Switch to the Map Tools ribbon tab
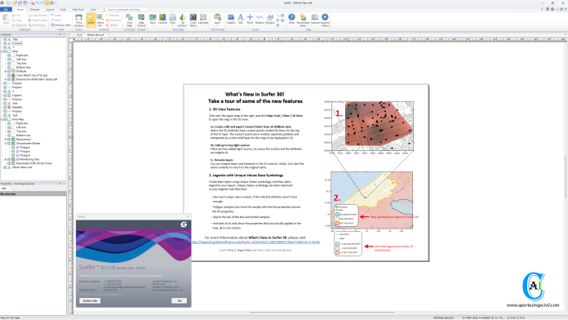Screen dimensions: 568x320 tap(78, 10)
